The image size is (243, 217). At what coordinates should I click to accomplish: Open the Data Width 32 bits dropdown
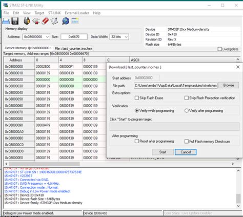(x=126, y=37)
